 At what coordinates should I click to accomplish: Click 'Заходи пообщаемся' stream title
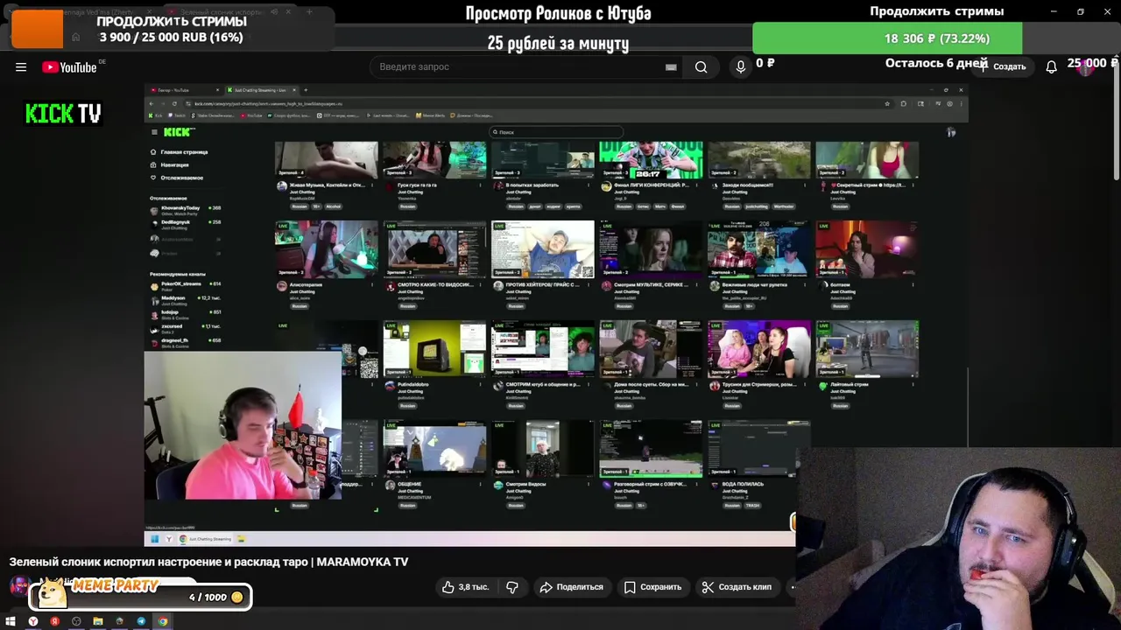click(748, 185)
